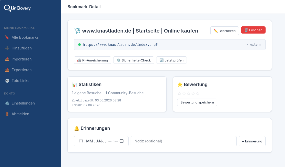The width and height of the screenshot is (285, 167).
Task: Focus the reminder date-time field
Action: [x=101, y=141]
